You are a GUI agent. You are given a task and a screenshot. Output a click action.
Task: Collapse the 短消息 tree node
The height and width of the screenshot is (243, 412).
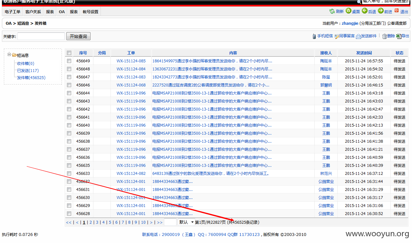[x=9, y=55]
